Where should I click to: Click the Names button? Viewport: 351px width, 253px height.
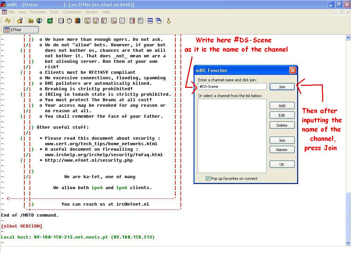(282, 150)
